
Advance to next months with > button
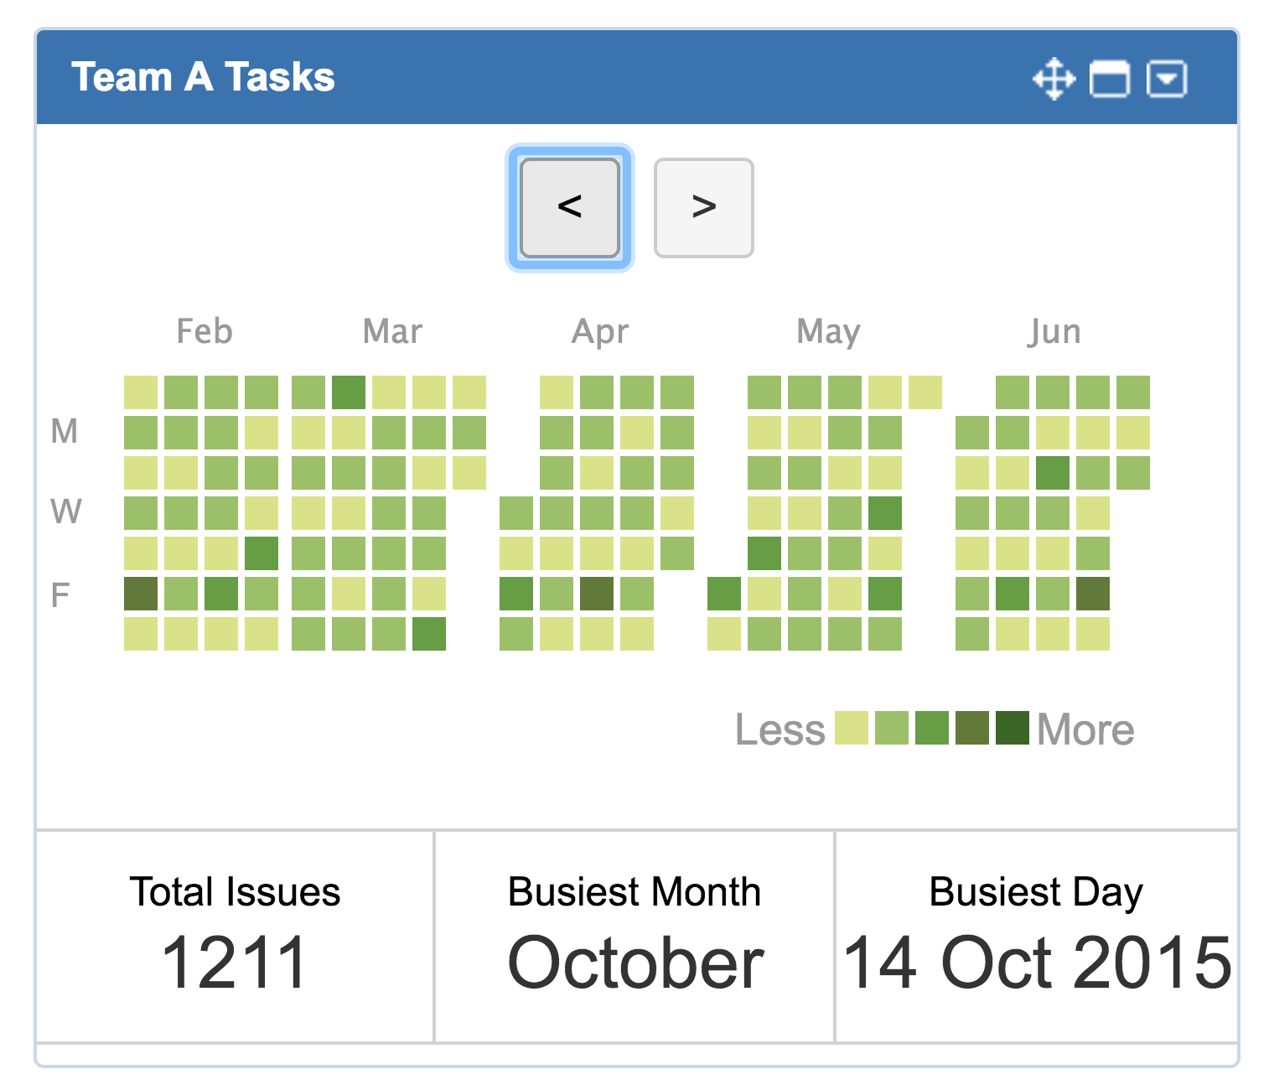(703, 208)
